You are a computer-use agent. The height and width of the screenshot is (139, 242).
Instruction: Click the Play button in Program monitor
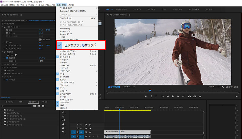click(x=173, y=96)
